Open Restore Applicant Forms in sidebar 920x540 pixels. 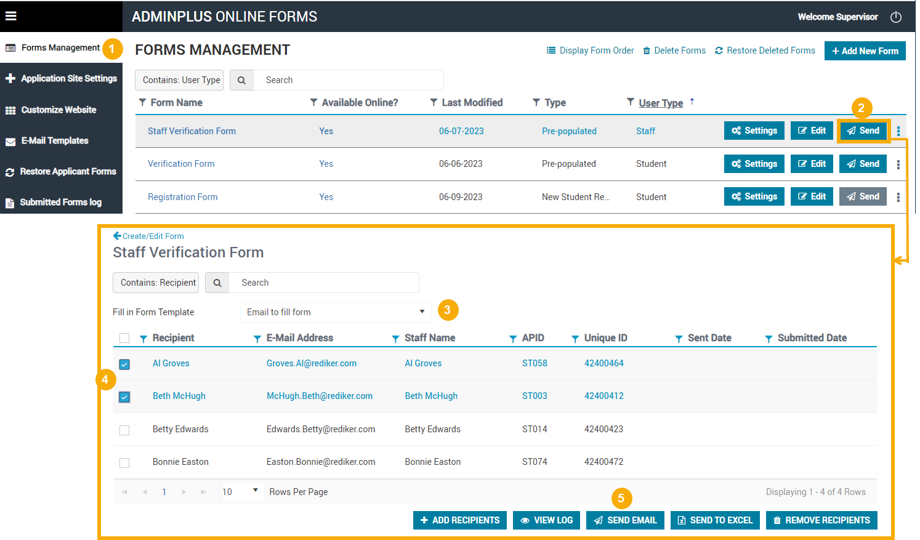pyautogui.click(x=61, y=171)
